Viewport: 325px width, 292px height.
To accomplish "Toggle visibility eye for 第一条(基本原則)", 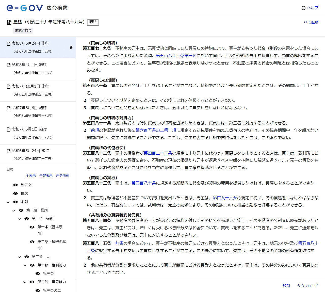I will [x=32, y=227].
